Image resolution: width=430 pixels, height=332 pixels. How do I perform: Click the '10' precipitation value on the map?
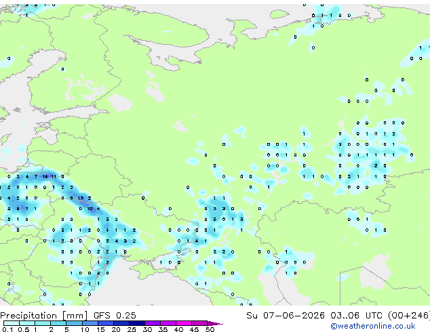point(90,209)
